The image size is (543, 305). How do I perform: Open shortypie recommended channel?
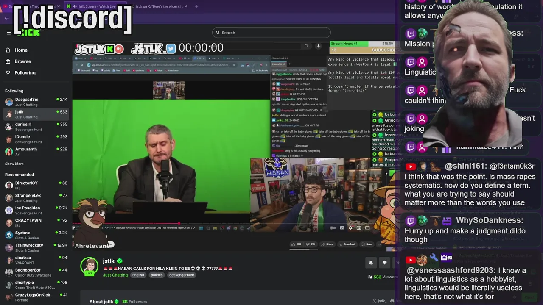coord(36,285)
